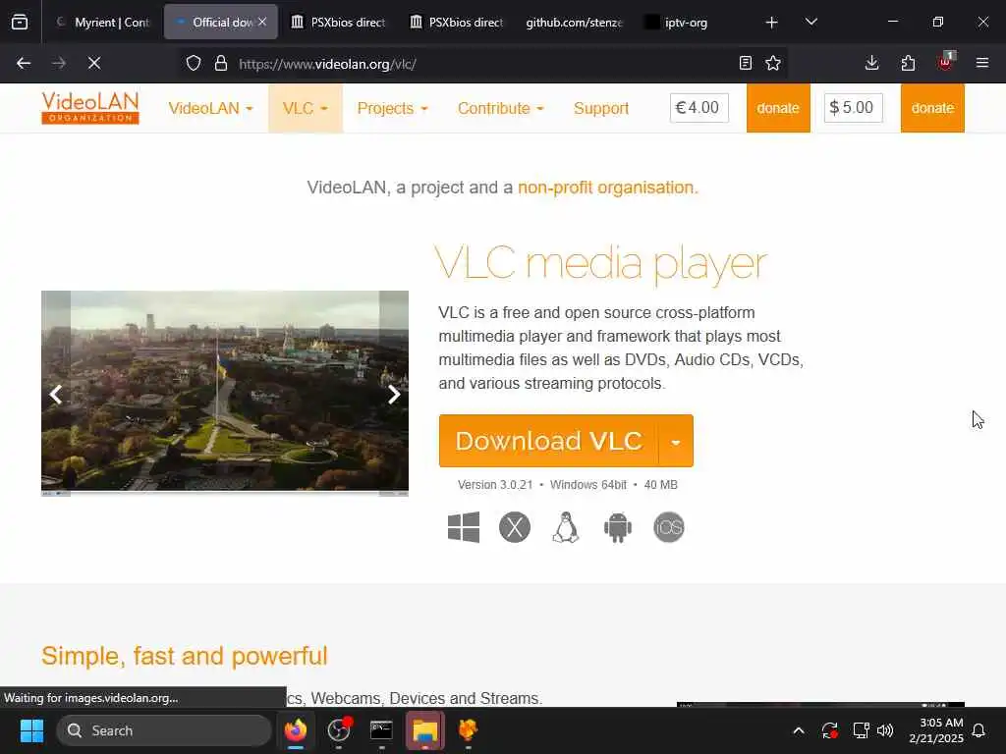The width and height of the screenshot is (1006, 754).
Task: Toggle reader view icon in address bar
Action: pos(745,63)
